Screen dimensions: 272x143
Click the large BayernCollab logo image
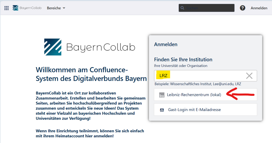89,47
